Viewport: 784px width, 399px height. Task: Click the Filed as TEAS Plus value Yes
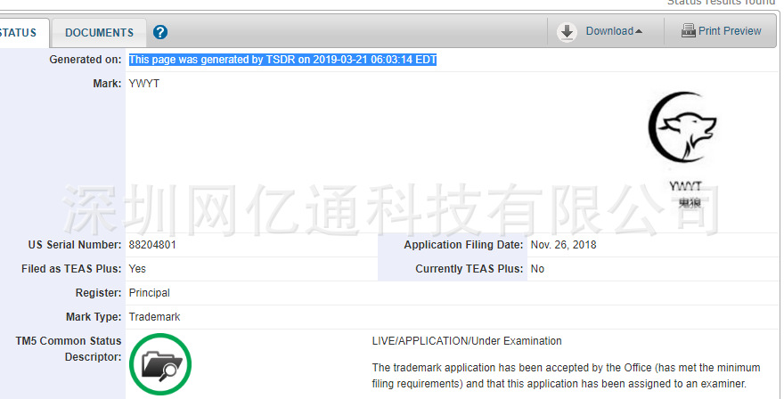pyautogui.click(x=137, y=269)
